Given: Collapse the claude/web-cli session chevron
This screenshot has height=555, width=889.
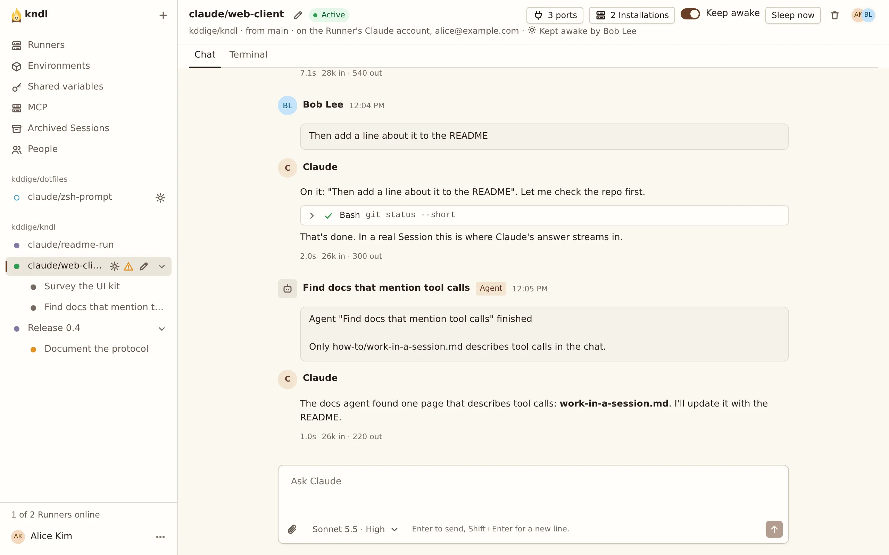Looking at the screenshot, I should tap(161, 266).
